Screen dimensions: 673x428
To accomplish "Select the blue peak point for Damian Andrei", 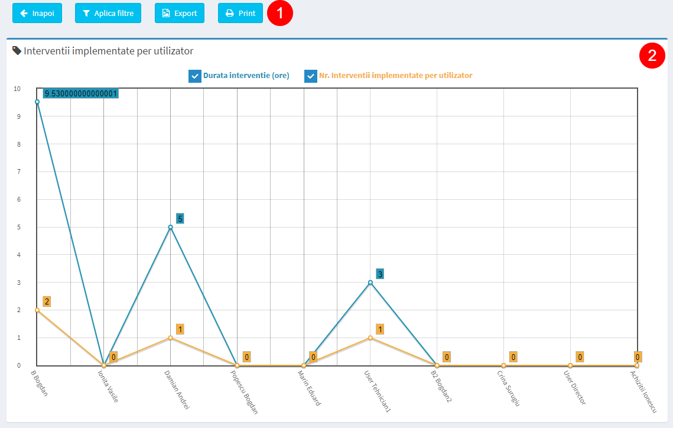I will [170, 227].
